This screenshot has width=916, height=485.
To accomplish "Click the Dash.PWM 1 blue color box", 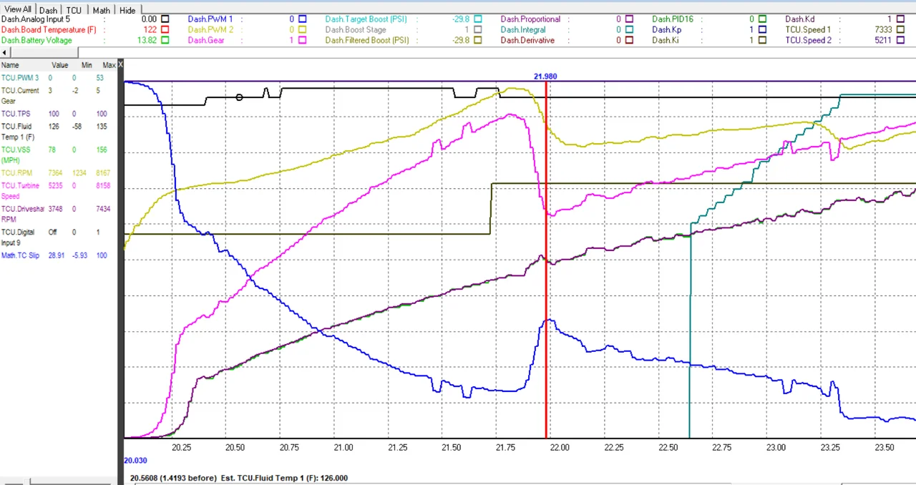I will [303, 19].
